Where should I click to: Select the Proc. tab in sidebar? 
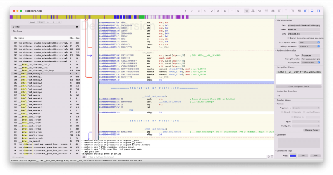pyautogui.click(x=40, y=22)
